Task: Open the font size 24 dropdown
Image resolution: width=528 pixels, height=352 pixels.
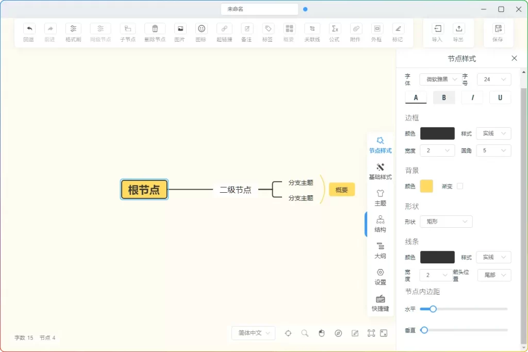Action: point(494,79)
